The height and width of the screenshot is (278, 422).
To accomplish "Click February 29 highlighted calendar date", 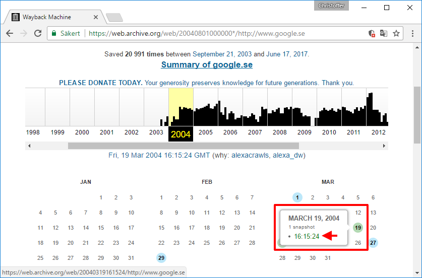I will pyautogui.click(x=161, y=258).
